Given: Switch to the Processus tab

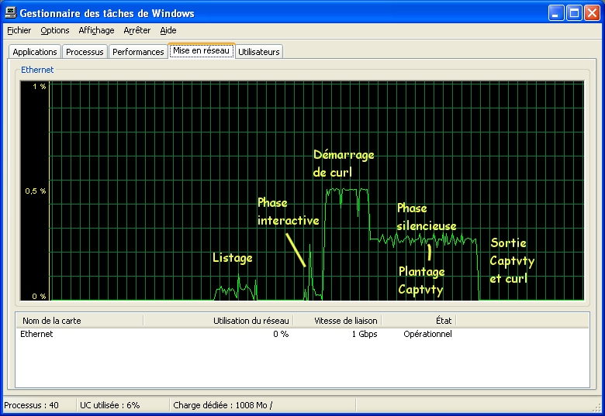Looking at the screenshot, I should pyautogui.click(x=85, y=52).
